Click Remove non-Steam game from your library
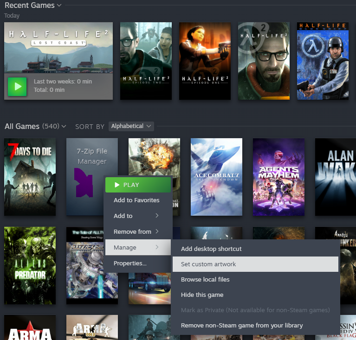Screen dimensions: 356x340 pyautogui.click(x=255, y=326)
